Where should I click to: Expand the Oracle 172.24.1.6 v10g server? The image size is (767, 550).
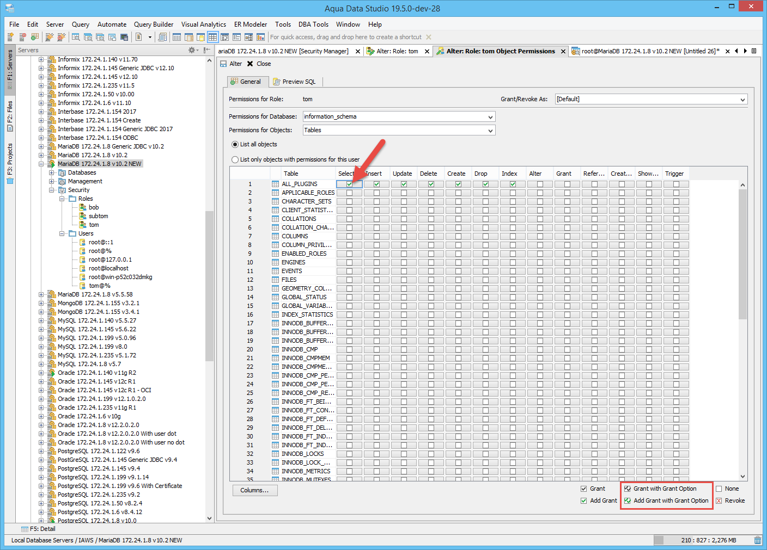(x=41, y=416)
